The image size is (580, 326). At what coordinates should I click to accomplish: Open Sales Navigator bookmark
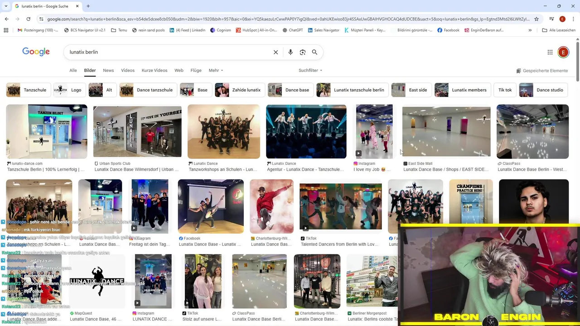[324, 30]
